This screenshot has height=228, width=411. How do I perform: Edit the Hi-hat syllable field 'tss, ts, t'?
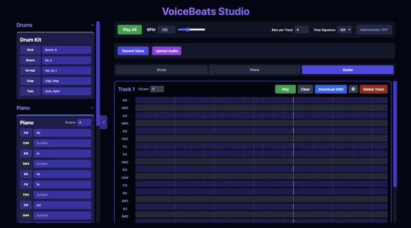(x=67, y=71)
